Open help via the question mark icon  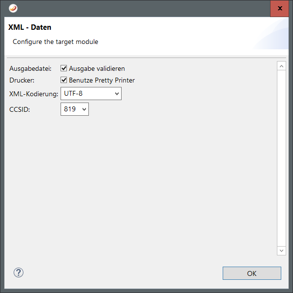click(x=19, y=272)
